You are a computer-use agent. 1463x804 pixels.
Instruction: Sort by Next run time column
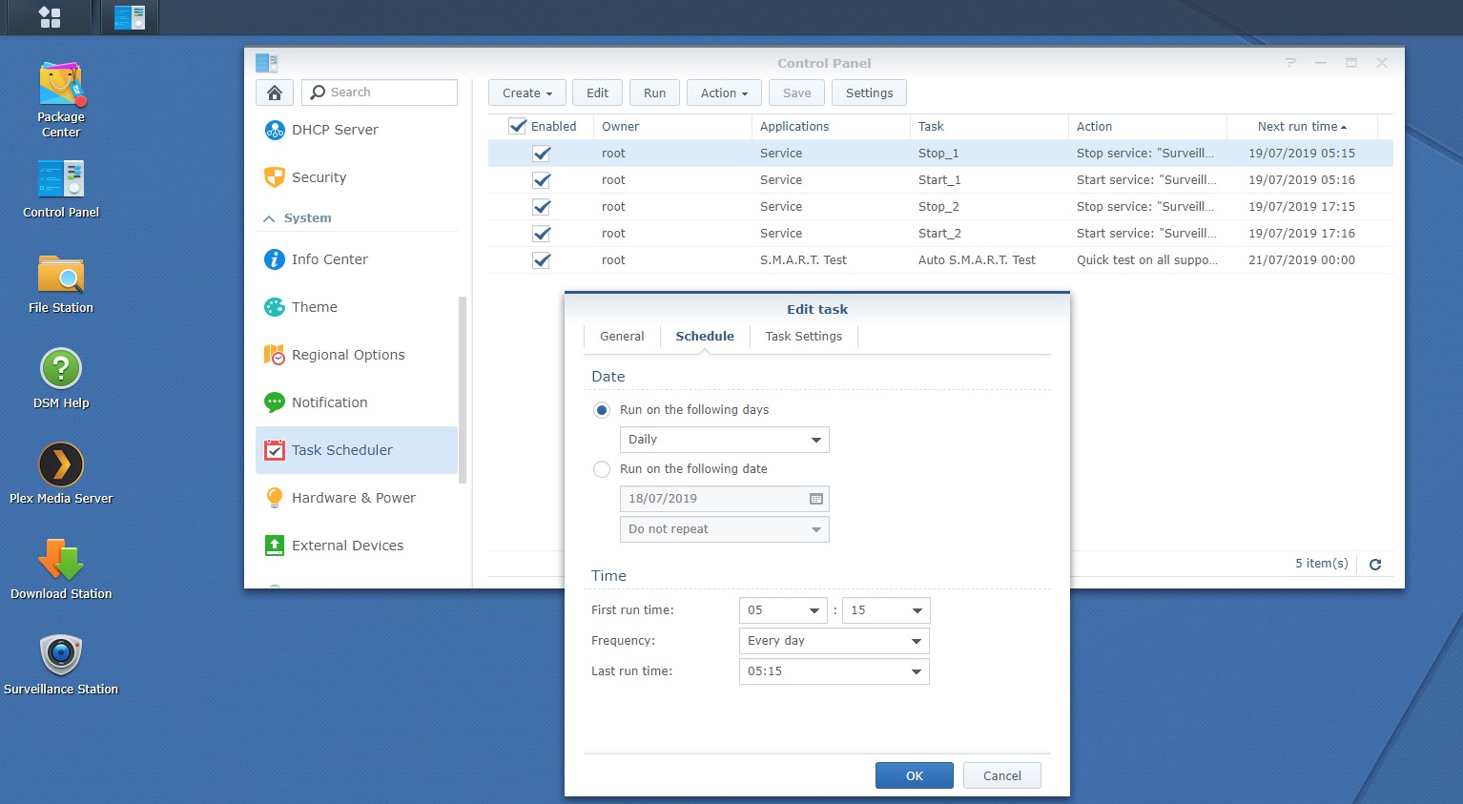coord(1302,126)
